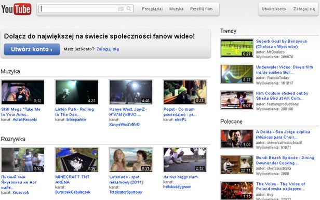The height and width of the screenshot is (200, 320).
Task: Click the text "autor: universalmusicbrasil"
Action: tap(279, 142)
